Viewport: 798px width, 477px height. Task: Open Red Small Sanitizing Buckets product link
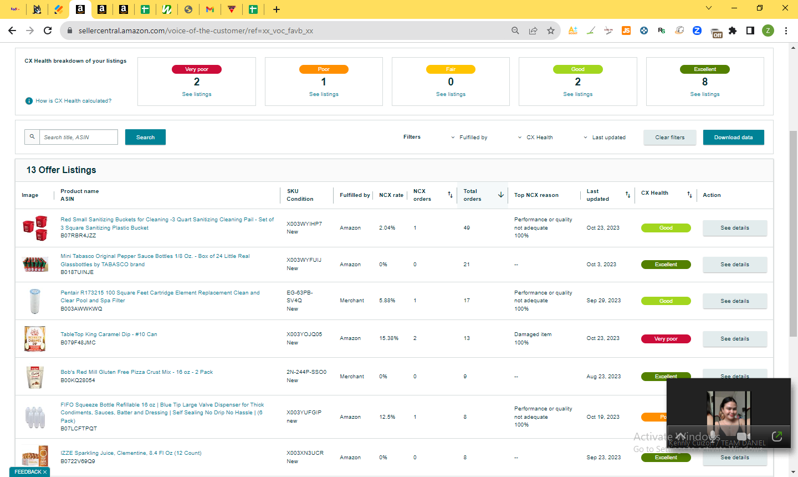pyautogui.click(x=167, y=224)
